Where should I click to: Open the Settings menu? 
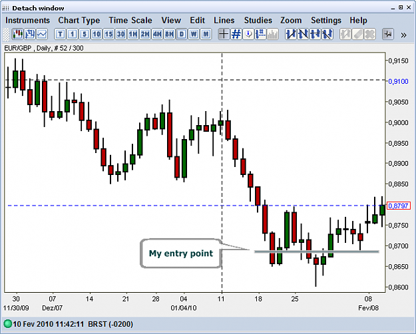[x=326, y=21]
